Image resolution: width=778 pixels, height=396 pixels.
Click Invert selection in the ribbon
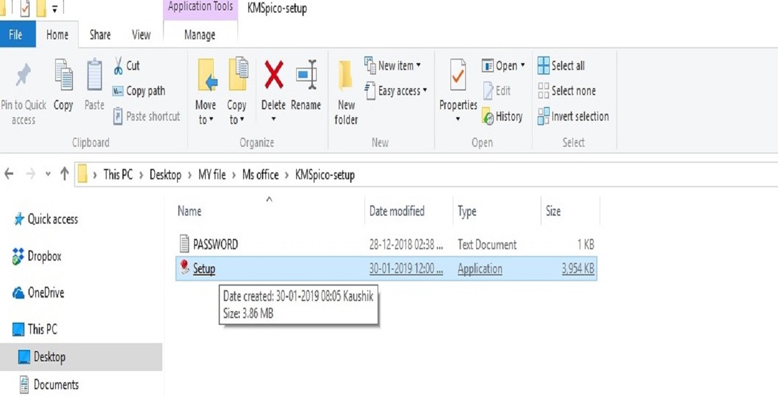click(574, 116)
